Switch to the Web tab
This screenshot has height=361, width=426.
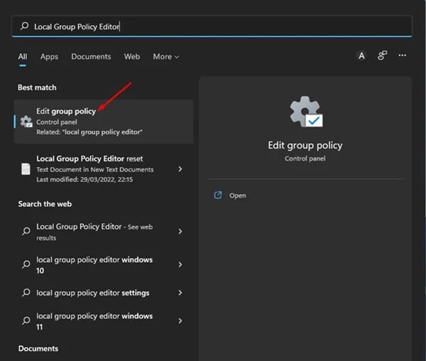132,57
